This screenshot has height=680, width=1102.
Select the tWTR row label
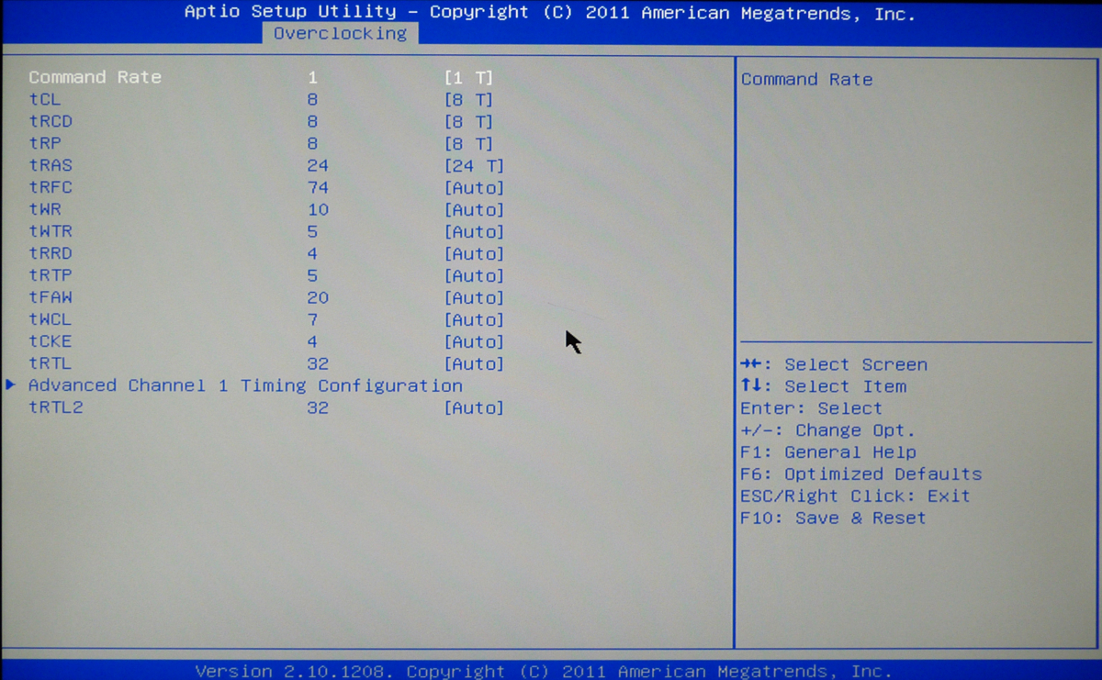pyautogui.click(x=51, y=231)
